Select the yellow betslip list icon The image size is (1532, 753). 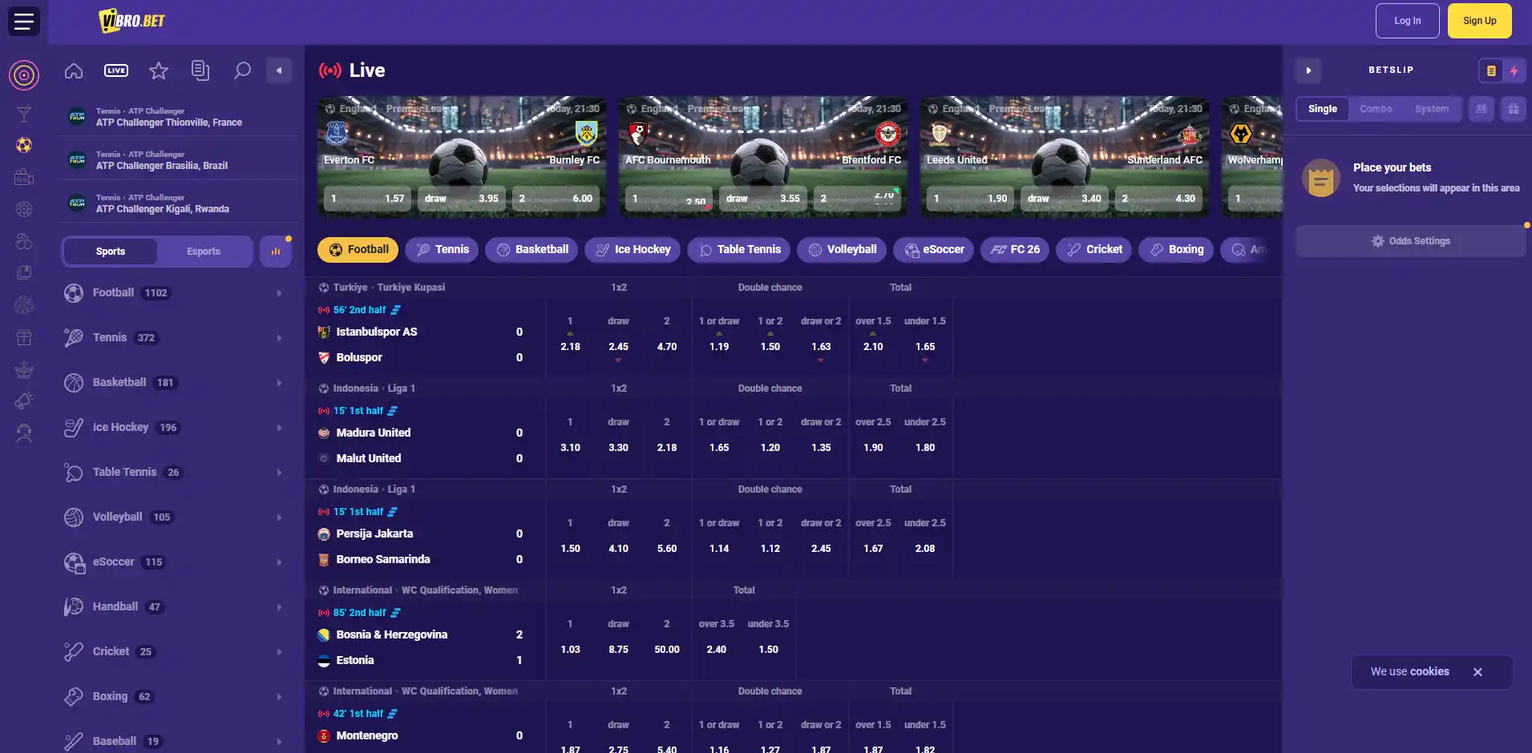pyautogui.click(x=1491, y=70)
